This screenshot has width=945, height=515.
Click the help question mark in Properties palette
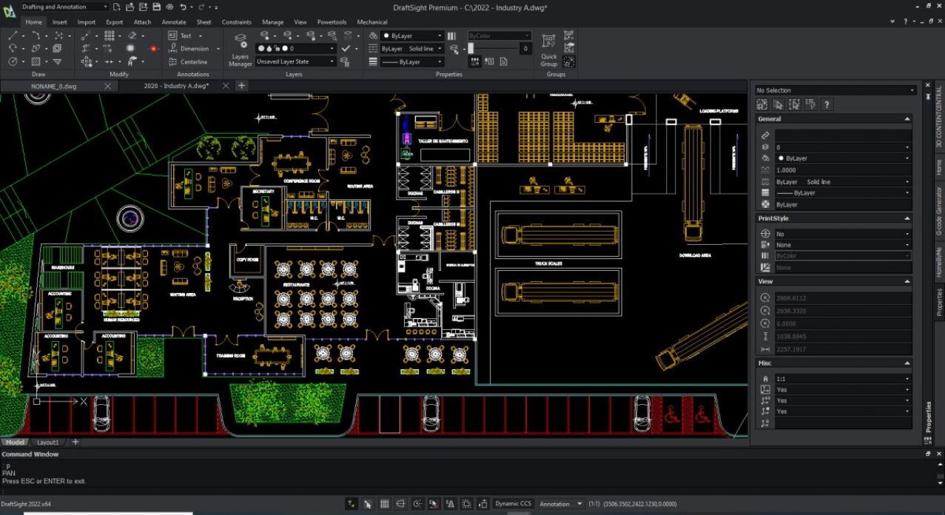coord(827,104)
